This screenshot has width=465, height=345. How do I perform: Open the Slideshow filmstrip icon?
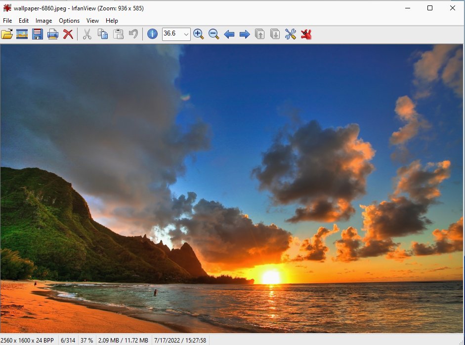click(22, 34)
